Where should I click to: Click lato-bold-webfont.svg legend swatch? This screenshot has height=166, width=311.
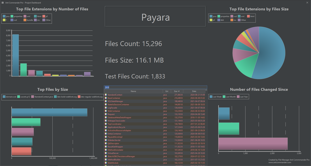coord(55,97)
